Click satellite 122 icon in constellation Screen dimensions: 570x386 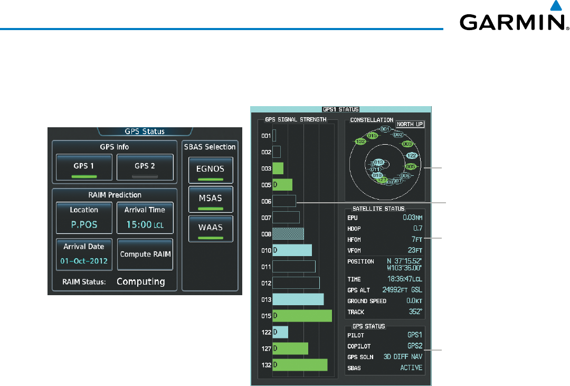point(412,155)
